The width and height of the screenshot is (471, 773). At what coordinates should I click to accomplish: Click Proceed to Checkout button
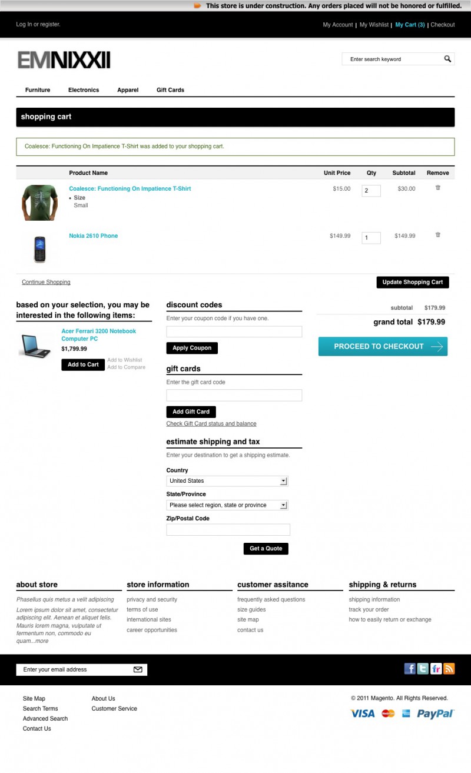point(383,346)
